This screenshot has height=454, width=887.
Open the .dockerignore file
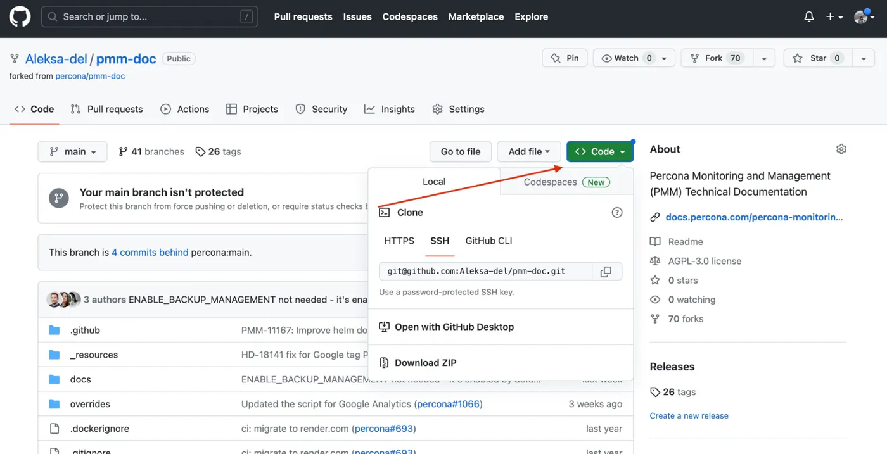99,429
